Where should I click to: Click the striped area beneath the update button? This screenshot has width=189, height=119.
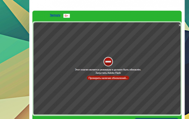108,97
